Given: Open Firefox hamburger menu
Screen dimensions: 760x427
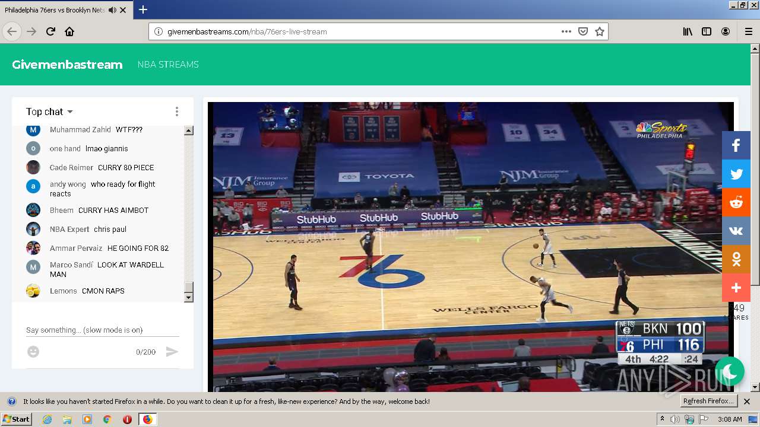Looking at the screenshot, I should click(x=748, y=31).
